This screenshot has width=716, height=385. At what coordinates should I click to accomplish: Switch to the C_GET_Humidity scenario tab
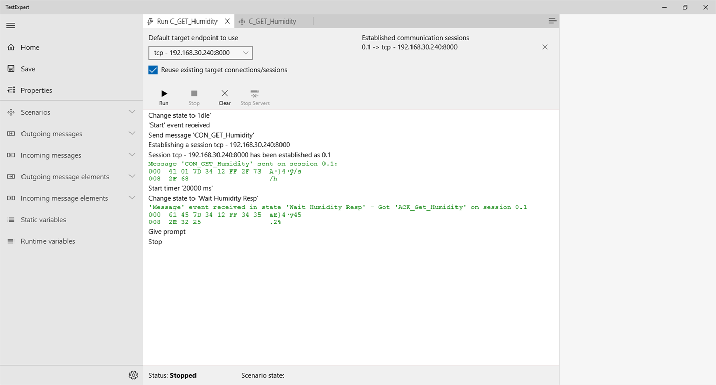(272, 22)
